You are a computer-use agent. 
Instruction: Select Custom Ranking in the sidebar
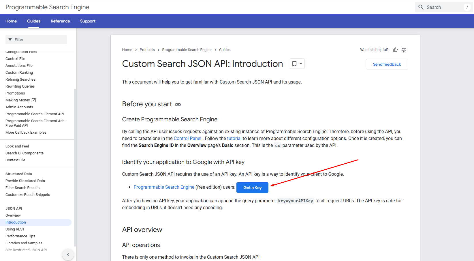[19, 73]
